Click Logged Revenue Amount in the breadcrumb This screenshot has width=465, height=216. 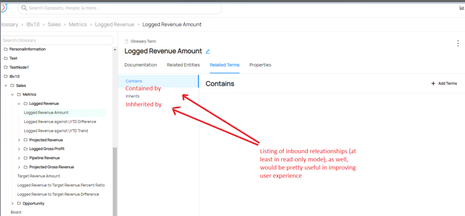[172, 25]
